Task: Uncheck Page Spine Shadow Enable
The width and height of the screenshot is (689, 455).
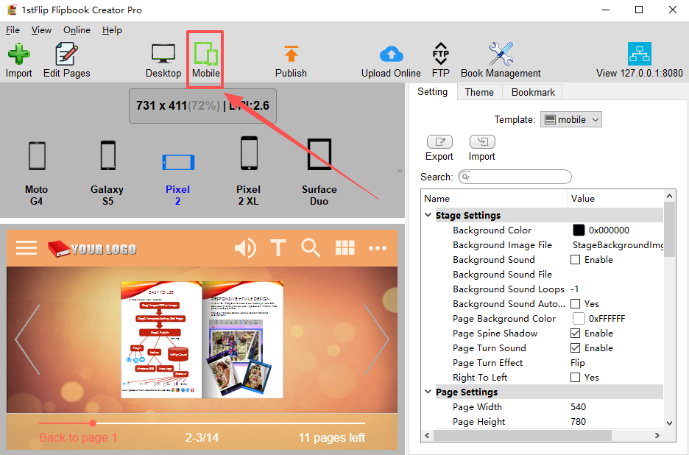Action: [575, 334]
